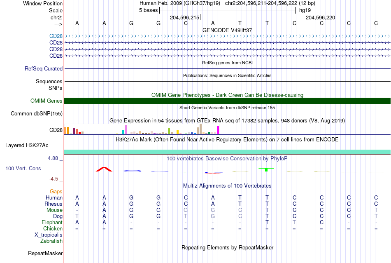Click the RepeatMasker track label
The image size is (391, 263).
point(45,253)
